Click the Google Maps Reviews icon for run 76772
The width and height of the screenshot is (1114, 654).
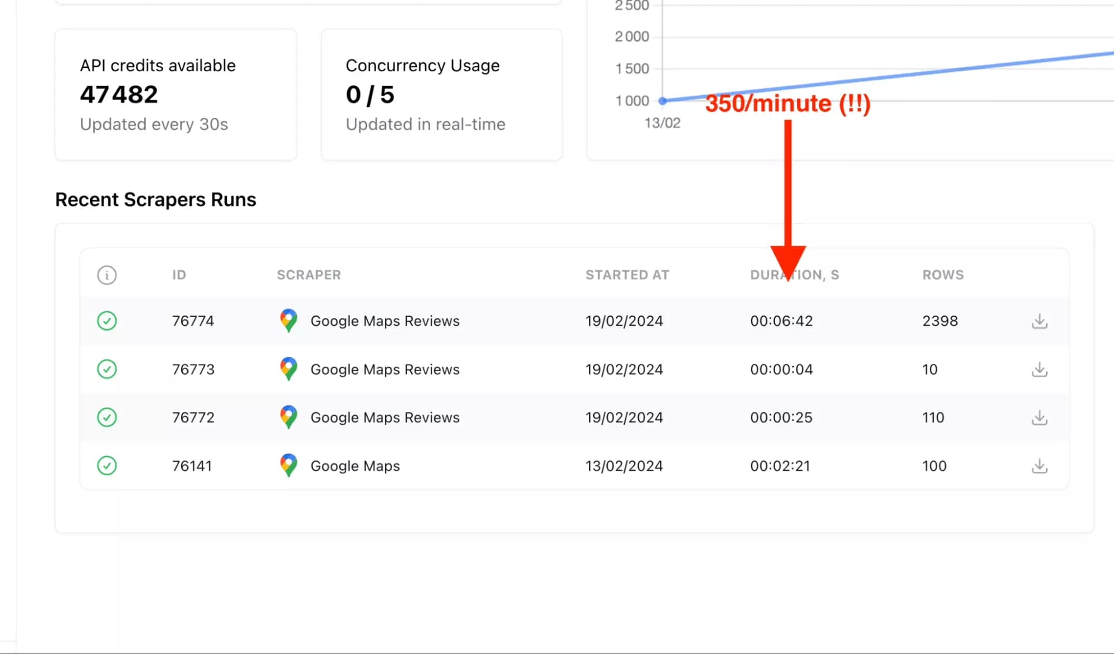coord(288,417)
